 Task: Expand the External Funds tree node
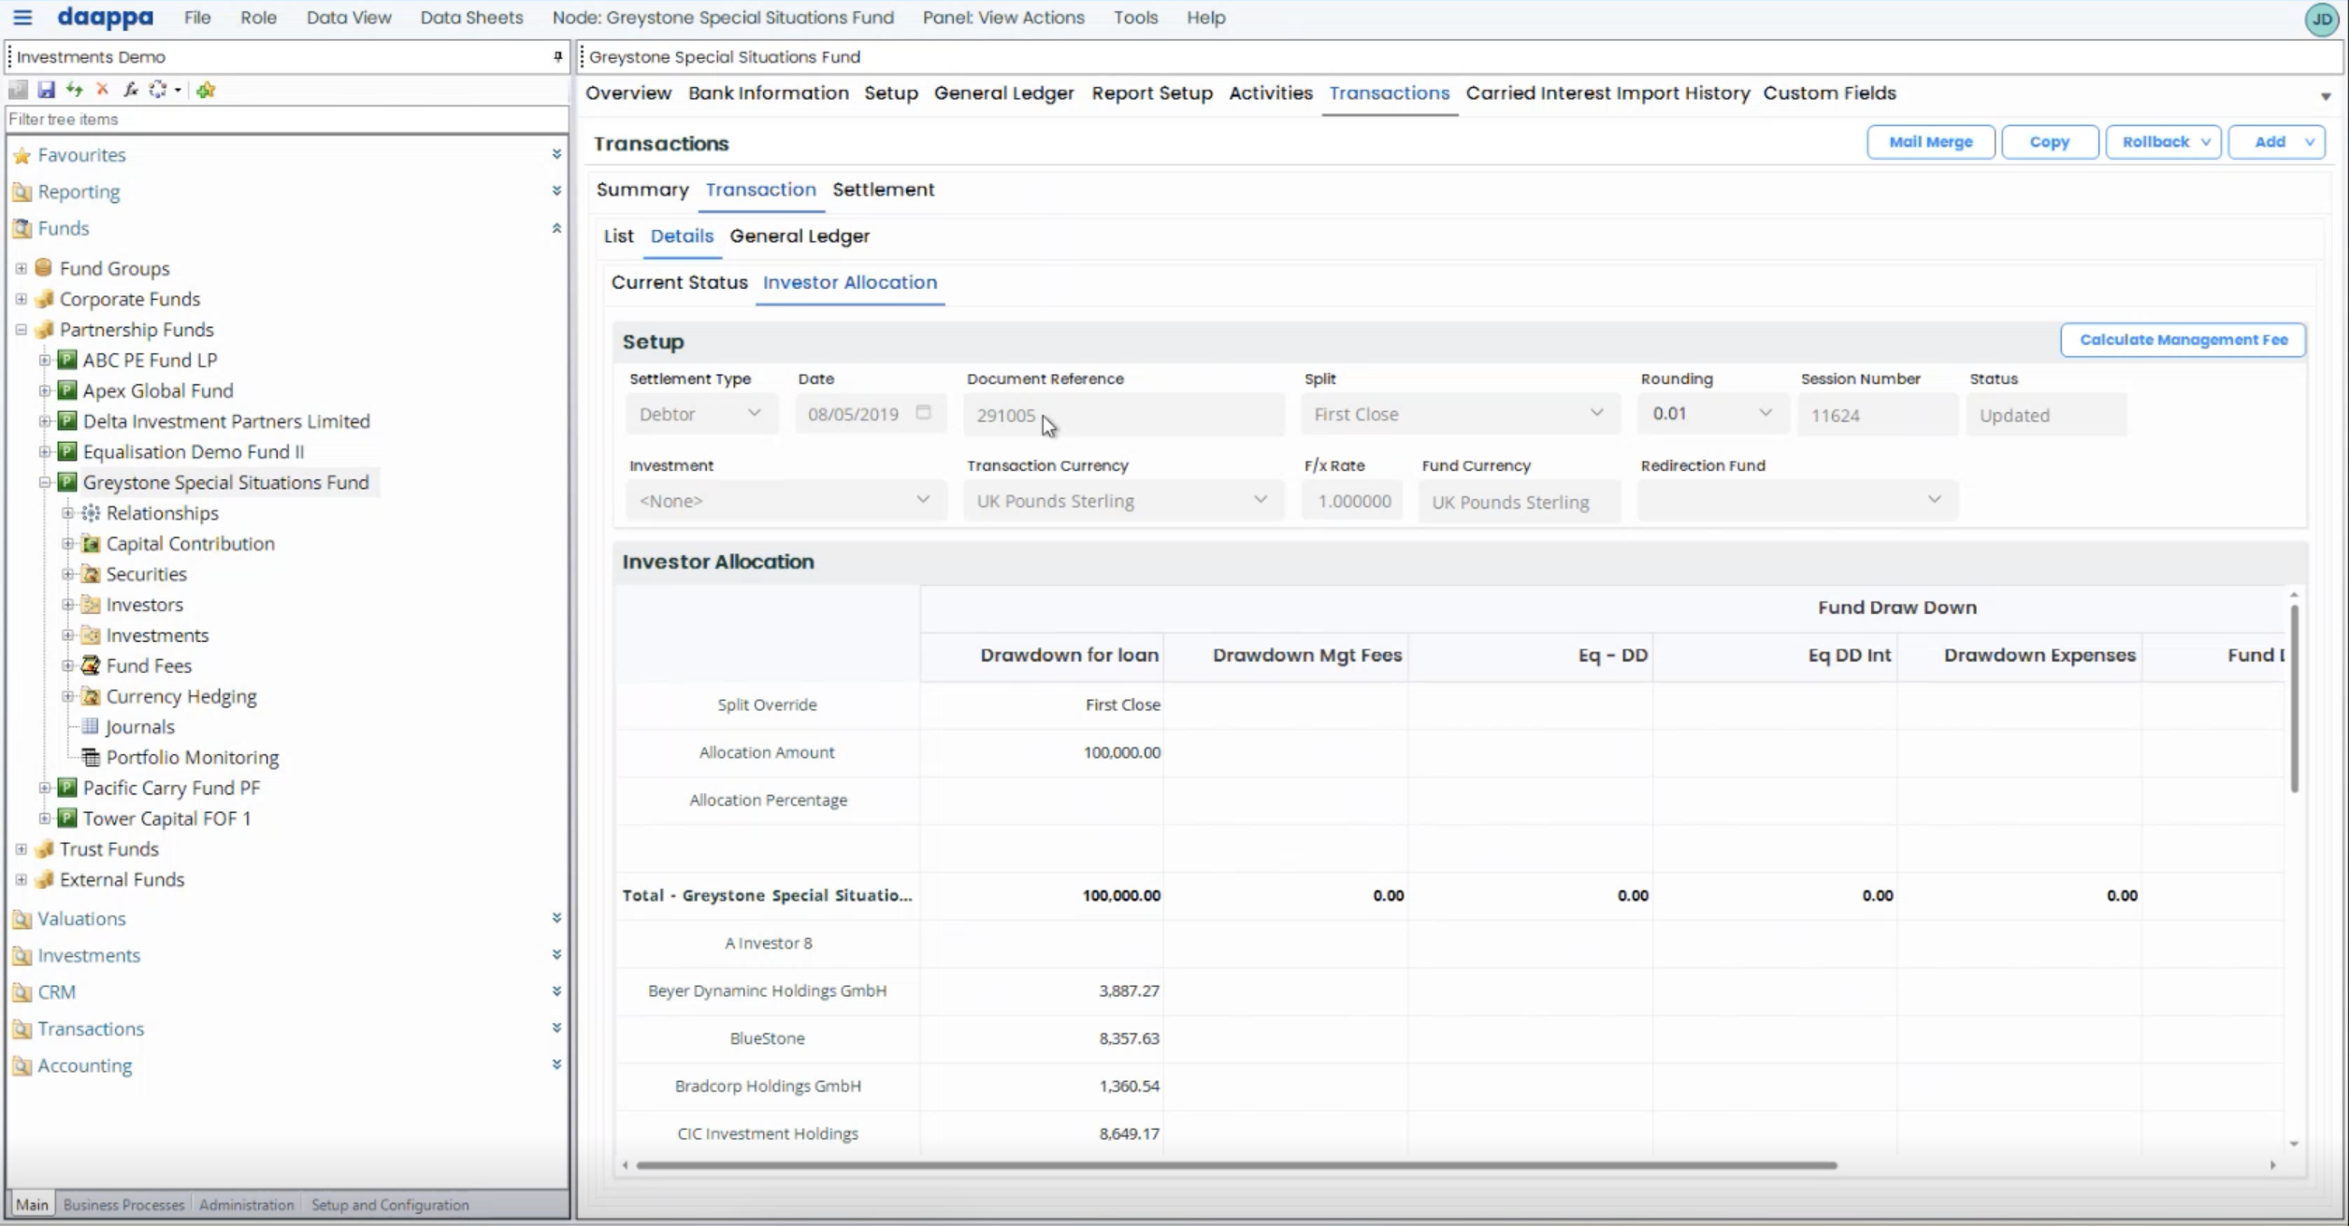[21, 879]
